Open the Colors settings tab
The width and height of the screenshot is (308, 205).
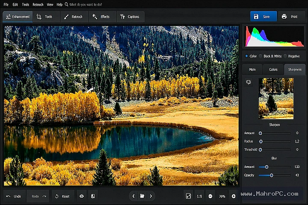[x=273, y=70]
